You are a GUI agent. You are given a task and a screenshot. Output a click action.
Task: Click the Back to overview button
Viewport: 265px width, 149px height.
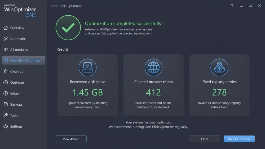239,139
